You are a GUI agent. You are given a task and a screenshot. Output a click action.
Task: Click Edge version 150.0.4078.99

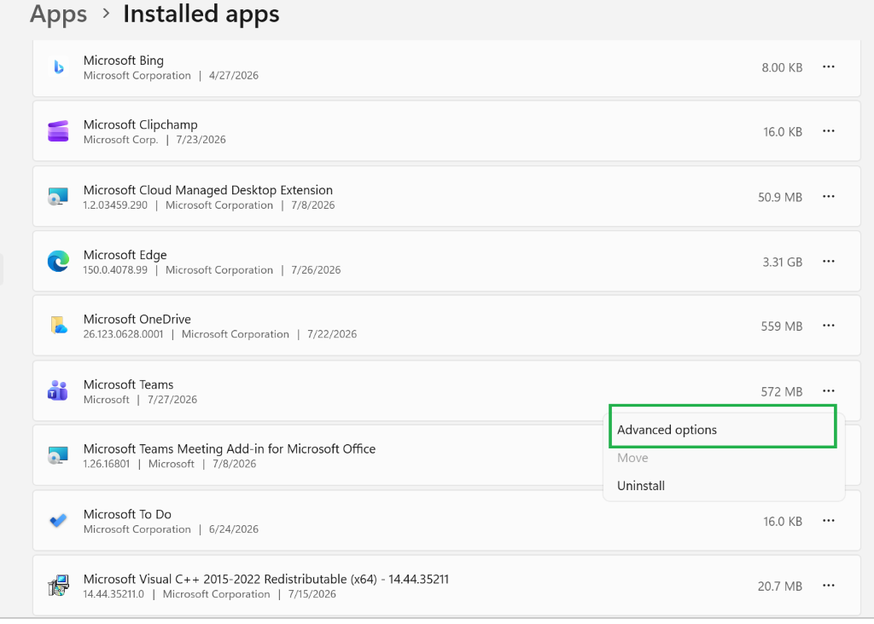coord(115,270)
